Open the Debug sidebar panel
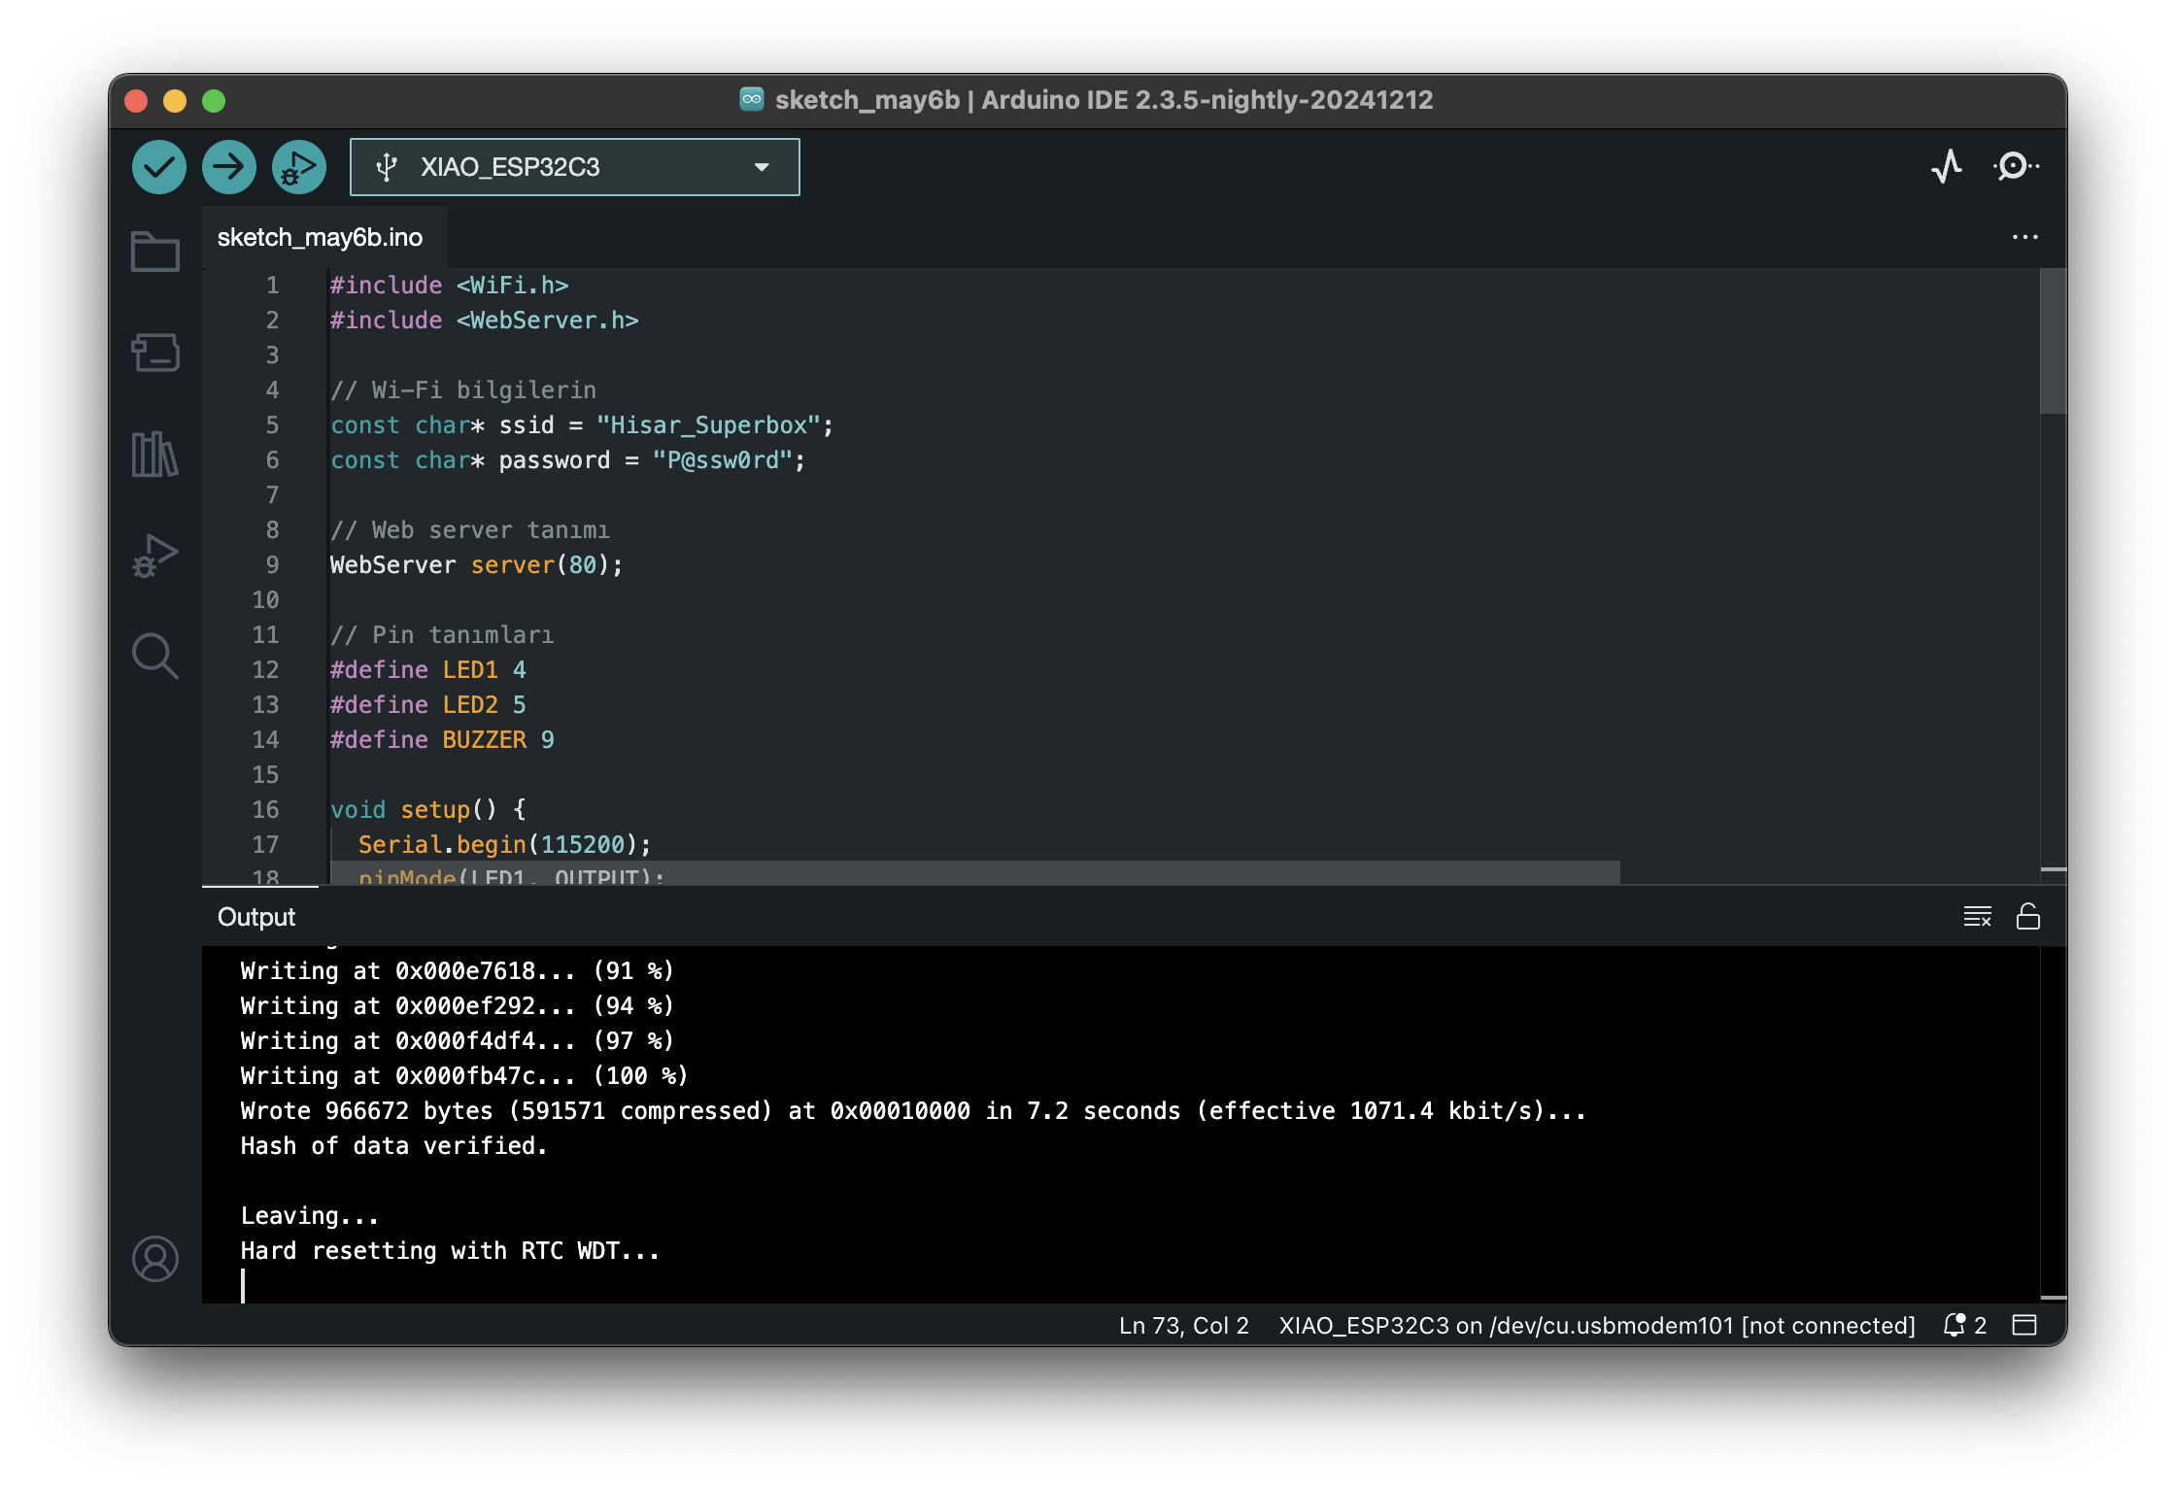The height and width of the screenshot is (1490, 2176). point(155,556)
